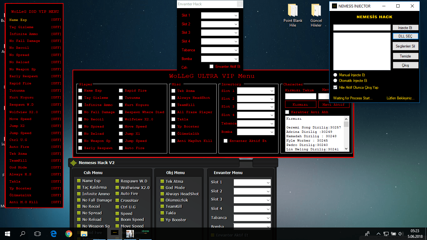
Task: Enable Name Esp in ULTRA VIP Menu
Action: point(80,91)
